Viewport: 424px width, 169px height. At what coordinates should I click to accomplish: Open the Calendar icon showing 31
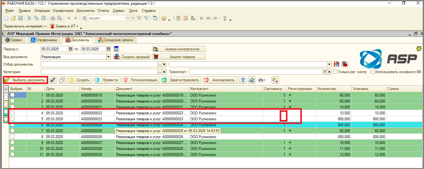point(186,18)
